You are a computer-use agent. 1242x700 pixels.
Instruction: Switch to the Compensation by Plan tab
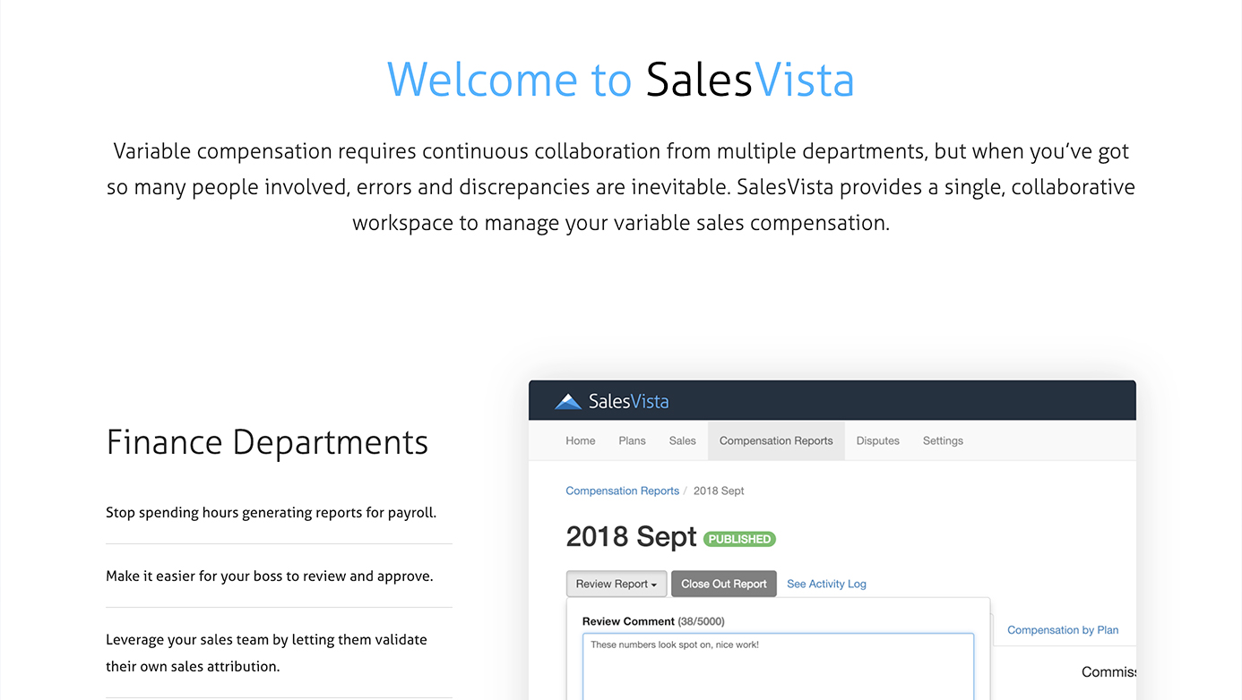point(1063,630)
